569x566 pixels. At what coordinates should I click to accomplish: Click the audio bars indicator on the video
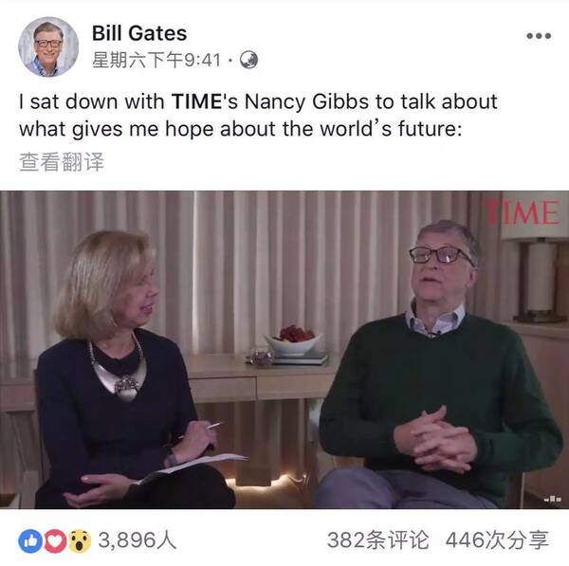tap(553, 499)
